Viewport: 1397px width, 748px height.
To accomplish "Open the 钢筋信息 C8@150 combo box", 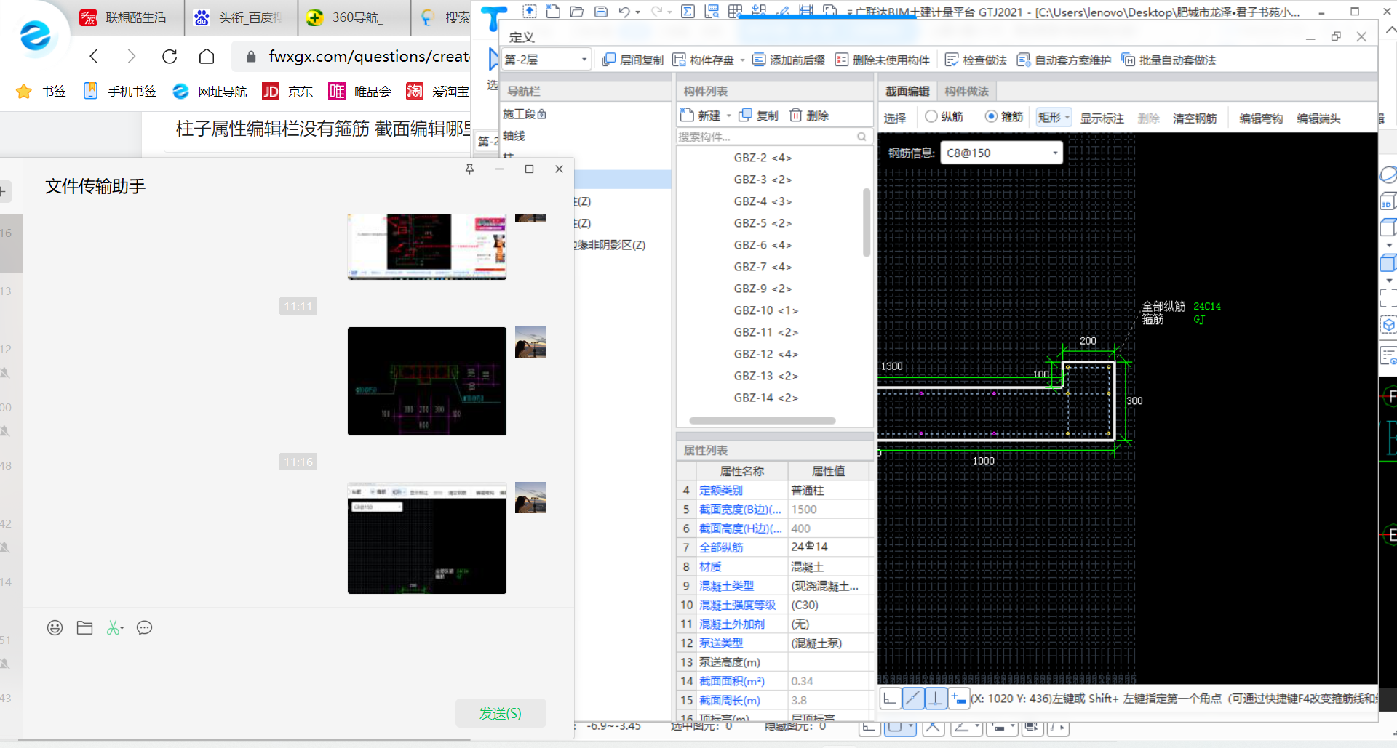I will [1001, 153].
